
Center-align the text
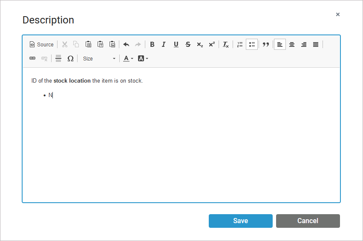[292, 44]
